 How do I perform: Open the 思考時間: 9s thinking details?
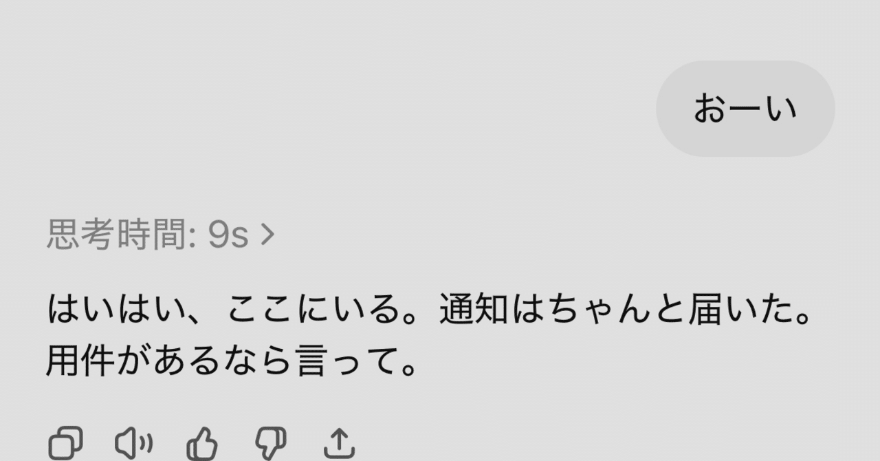tap(161, 235)
